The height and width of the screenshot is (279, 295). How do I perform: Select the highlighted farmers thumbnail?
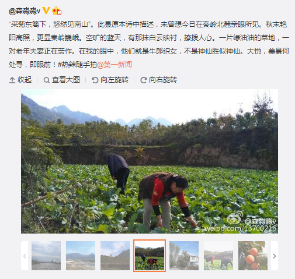pos(150,256)
